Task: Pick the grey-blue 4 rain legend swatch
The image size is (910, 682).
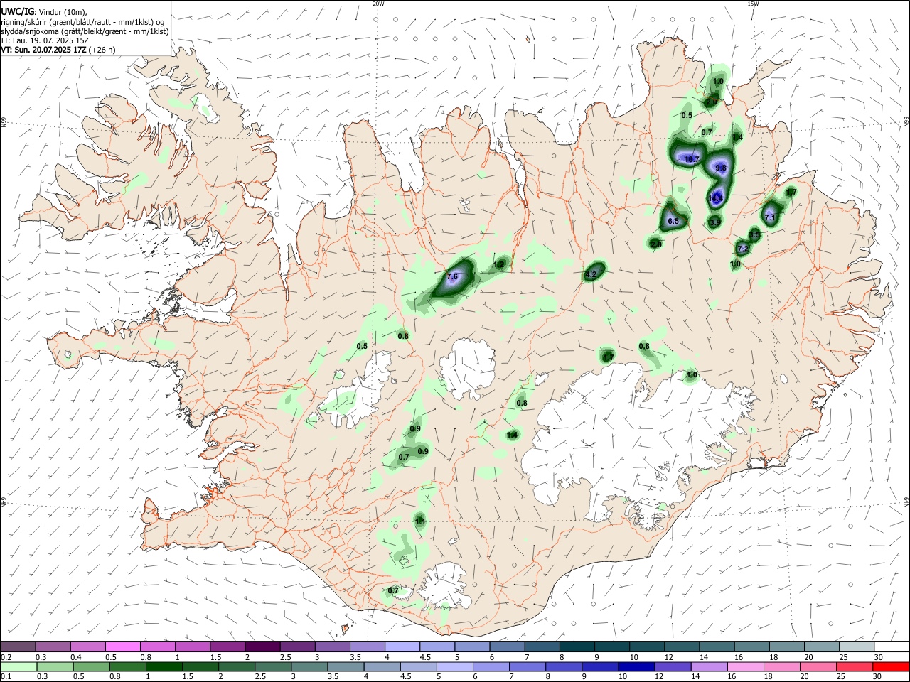Action: 381,667
